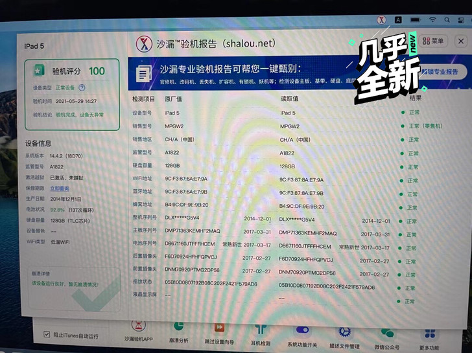Open the 沙漏验机APP hourglass icon

pos(139,326)
